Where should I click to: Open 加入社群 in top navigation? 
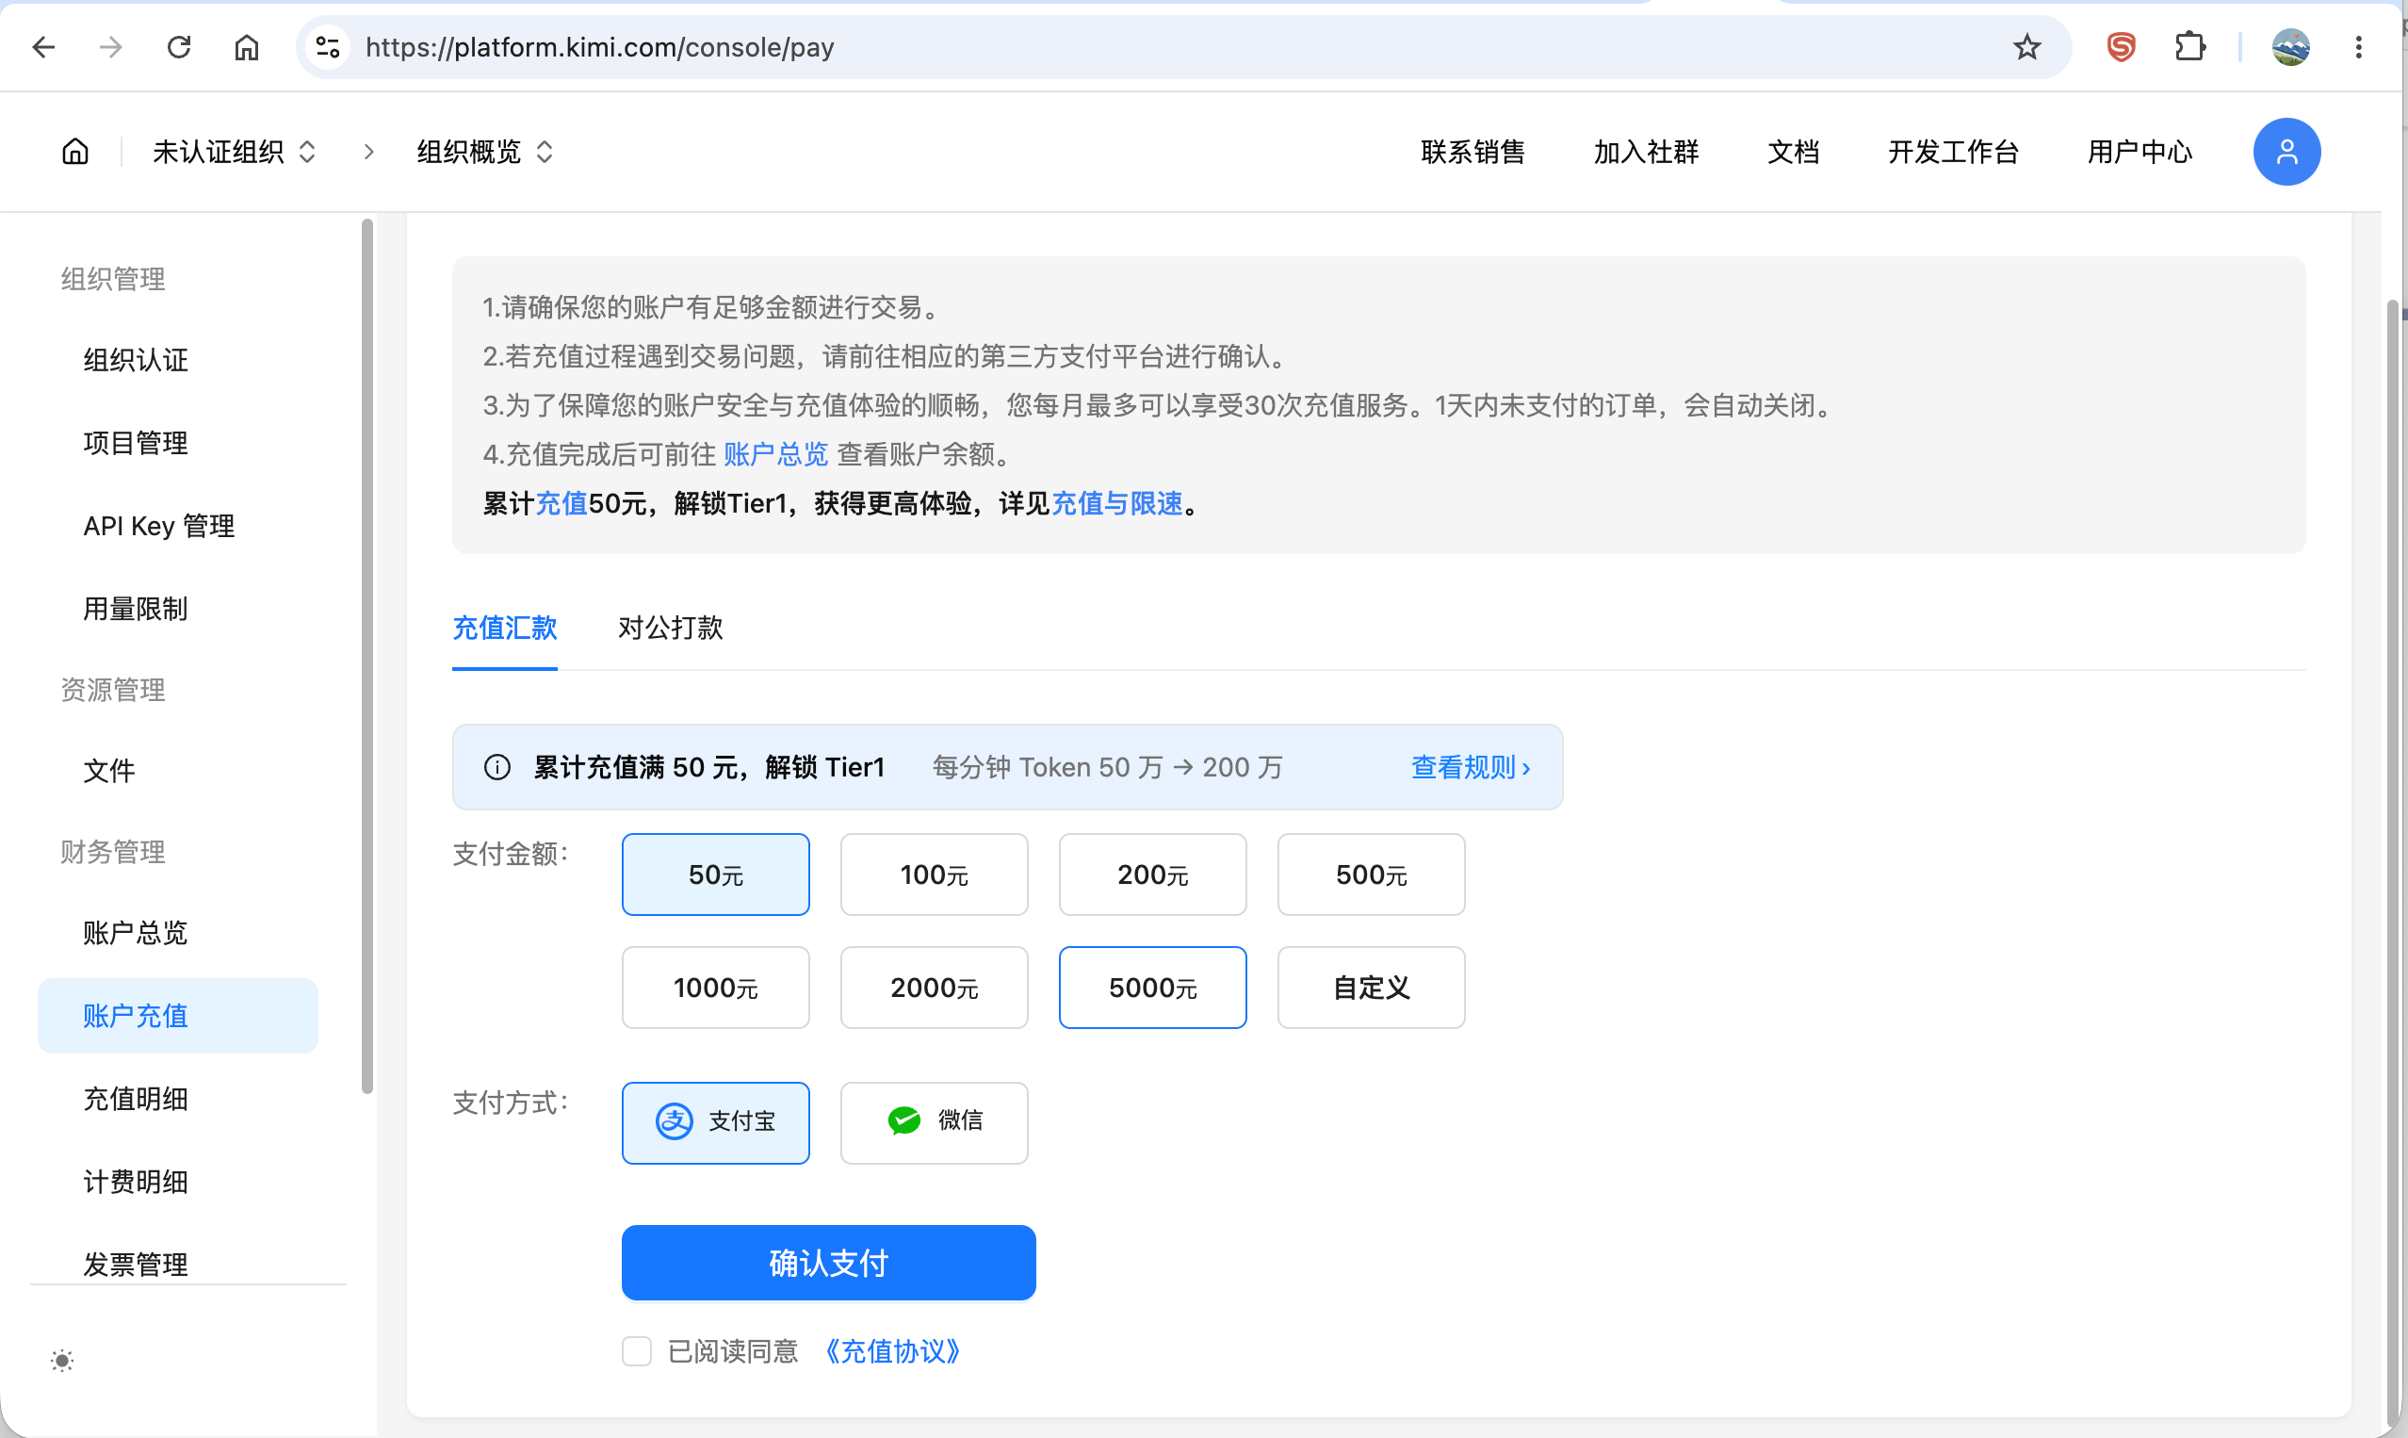point(1646,151)
